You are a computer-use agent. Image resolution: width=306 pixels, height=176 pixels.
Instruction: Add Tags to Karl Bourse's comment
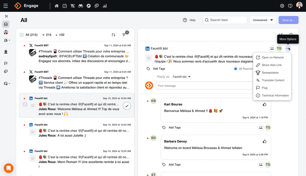click(172, 127)
